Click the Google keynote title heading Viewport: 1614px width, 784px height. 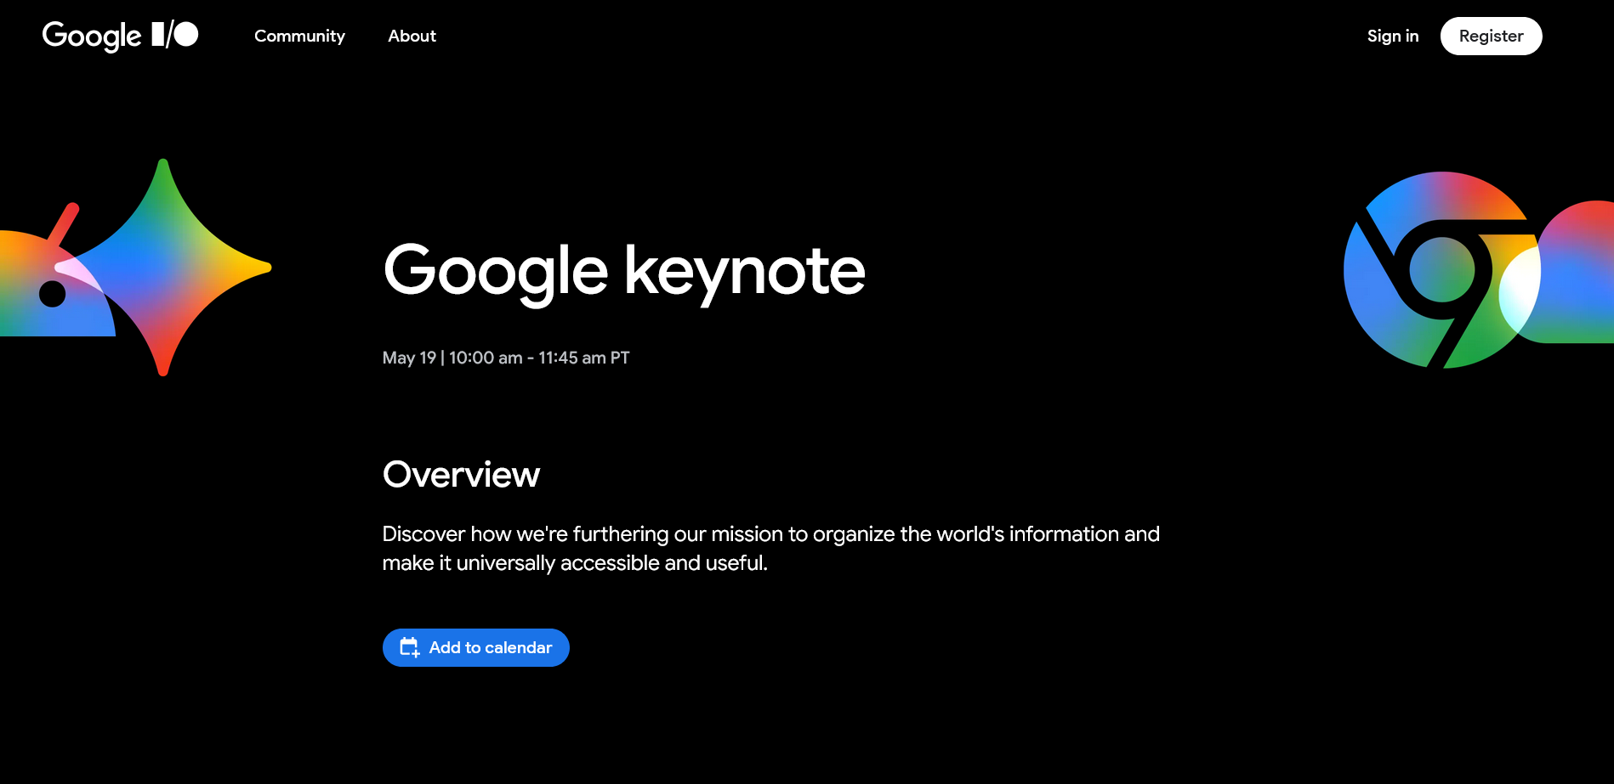point(623,271)
